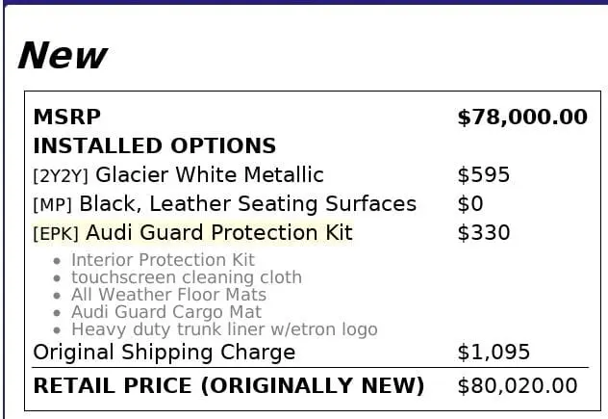This screenshot has height=419, width=608.
Task: Select the Interior Protection Kit bullet
Action: pyautogui.click(x=163, y=260)
